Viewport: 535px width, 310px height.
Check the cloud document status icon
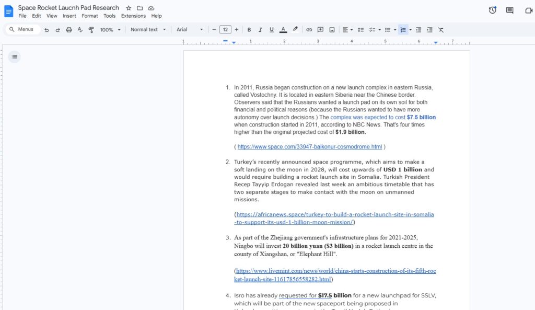[151, 8]
